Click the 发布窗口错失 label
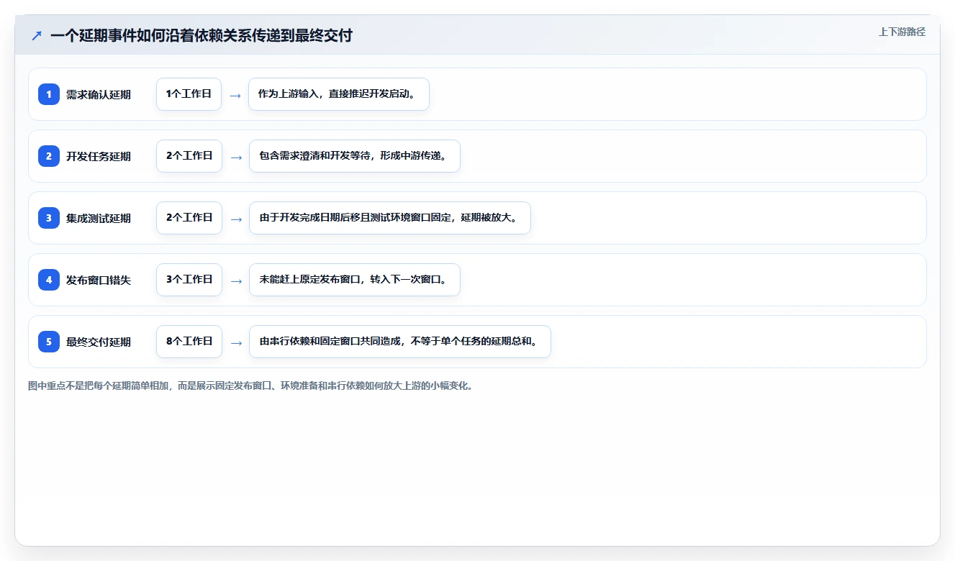The height and width of the screenshot is (561, 955). [99, 280]
